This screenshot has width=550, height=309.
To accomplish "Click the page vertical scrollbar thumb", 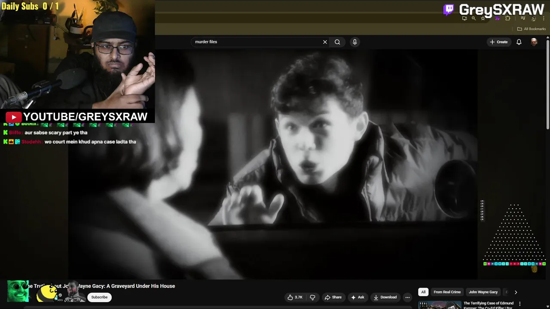I will 547,84.
